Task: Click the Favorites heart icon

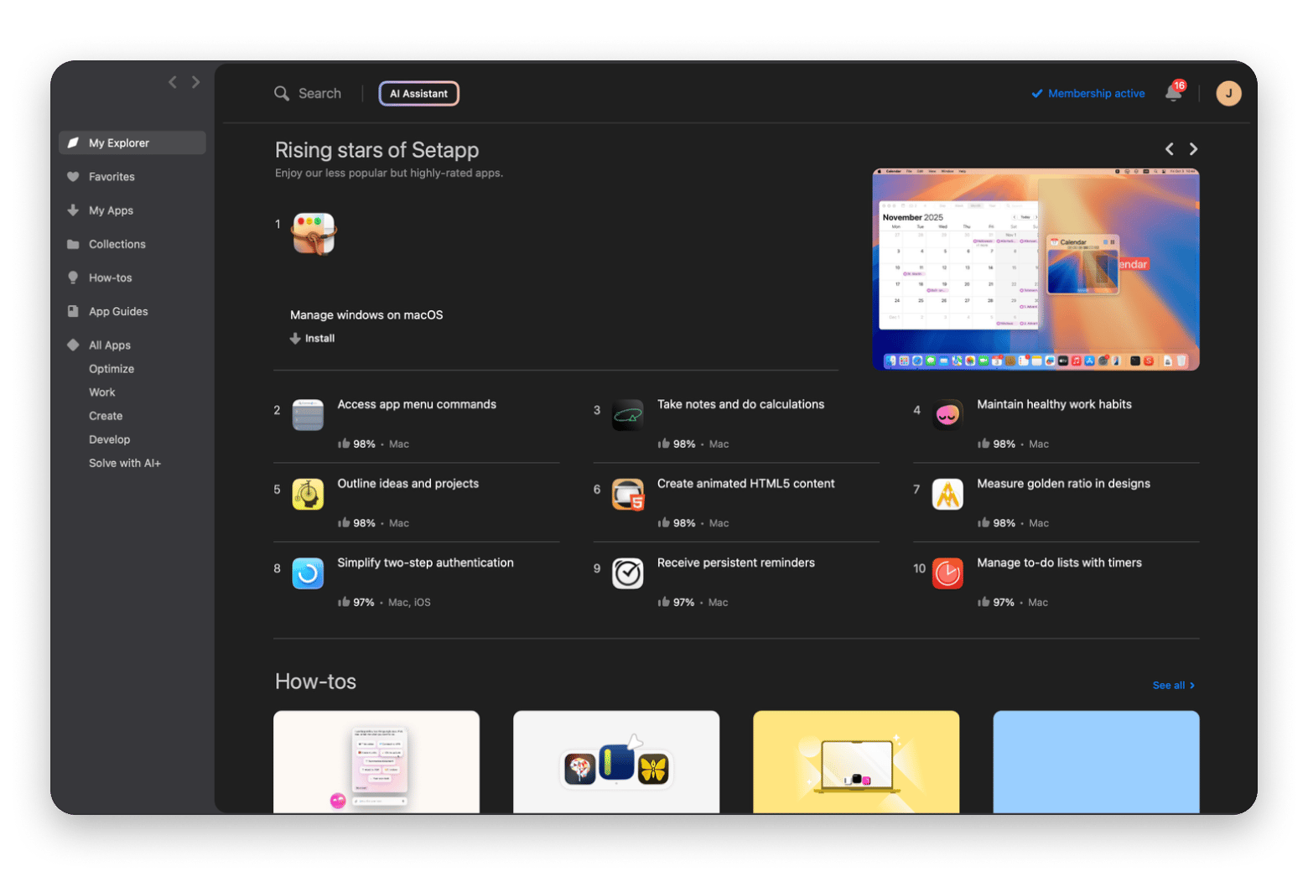Action: (x=73, y=177)
